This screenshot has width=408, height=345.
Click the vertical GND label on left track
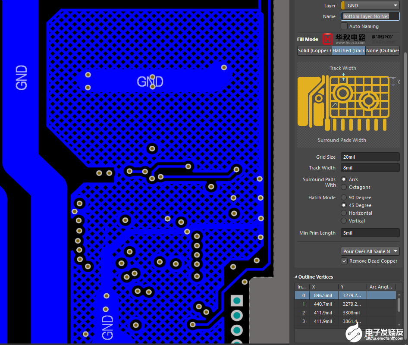pos(21,78)
